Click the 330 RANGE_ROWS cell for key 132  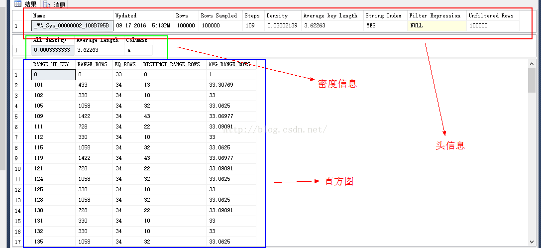[x=94, y=231]
